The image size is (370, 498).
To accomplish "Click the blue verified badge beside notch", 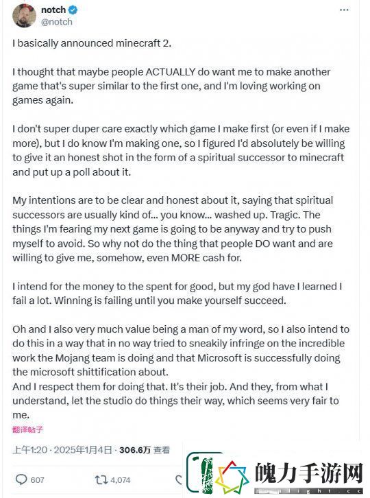I will pyautogui.click(x=73, y=10).
